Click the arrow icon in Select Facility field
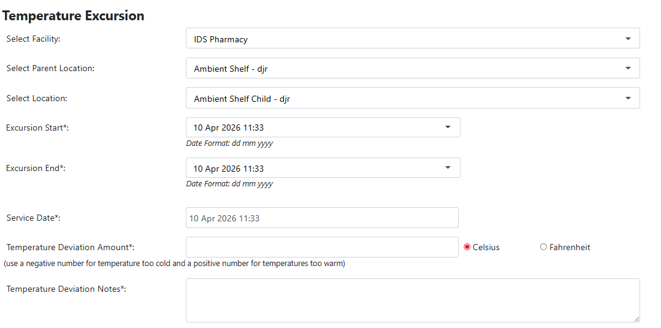Viewport: 661px width, 328px height. [628, 39]
